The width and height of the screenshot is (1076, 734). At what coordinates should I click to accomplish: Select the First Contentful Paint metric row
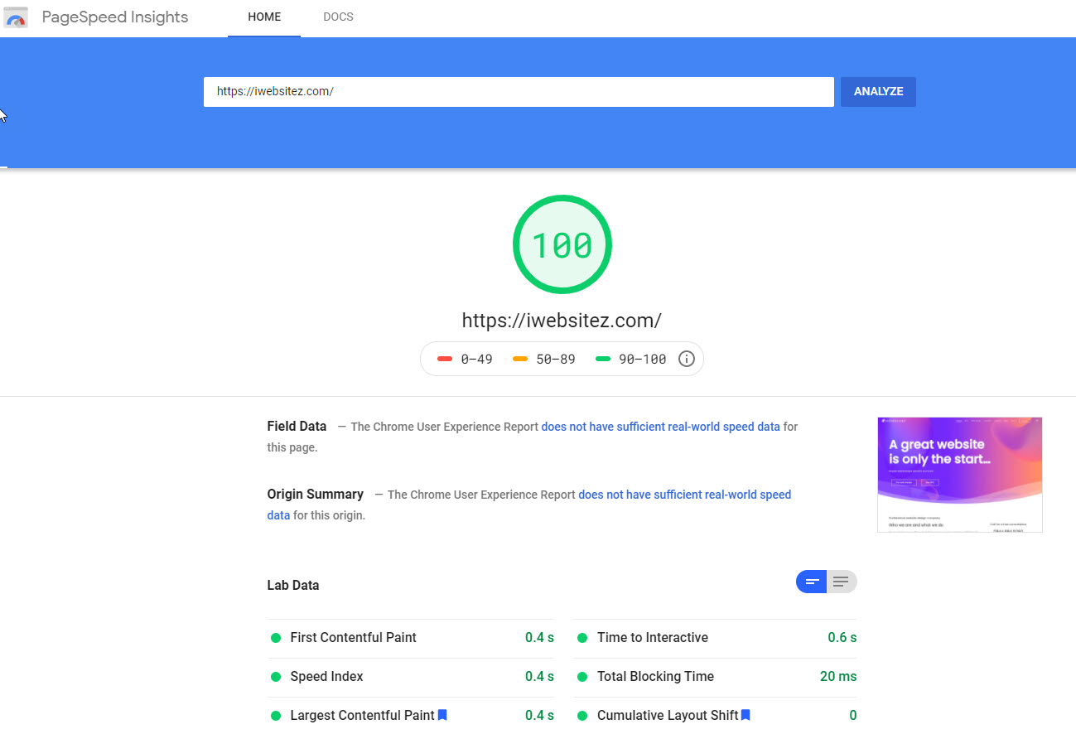point(411,638)
